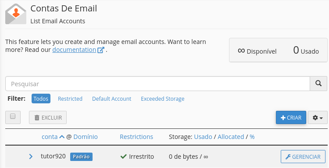
Task: Click the ascending sort arrow beside conta
Action: pos(62,137)
